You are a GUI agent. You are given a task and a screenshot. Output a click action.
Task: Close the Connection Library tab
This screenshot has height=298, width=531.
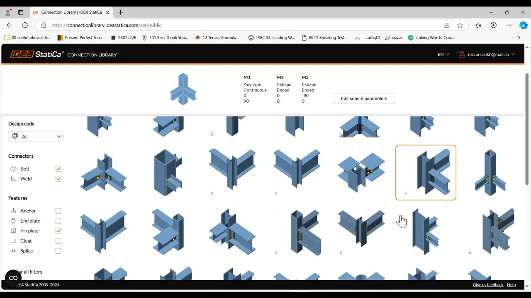tap(107, 12)
